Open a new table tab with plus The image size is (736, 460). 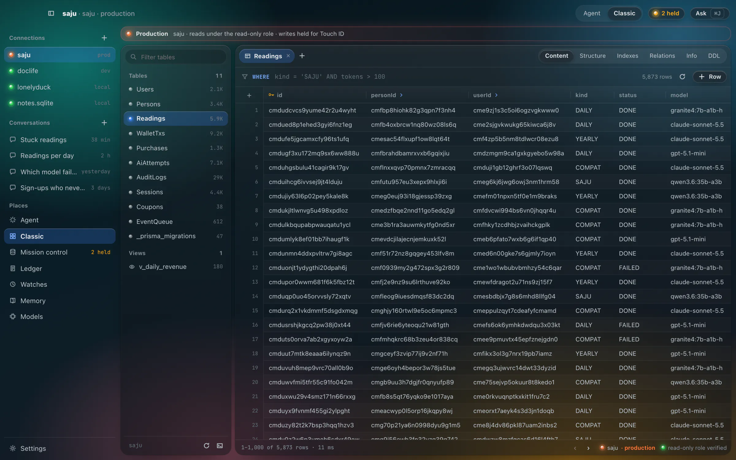[x=302, y=56]
